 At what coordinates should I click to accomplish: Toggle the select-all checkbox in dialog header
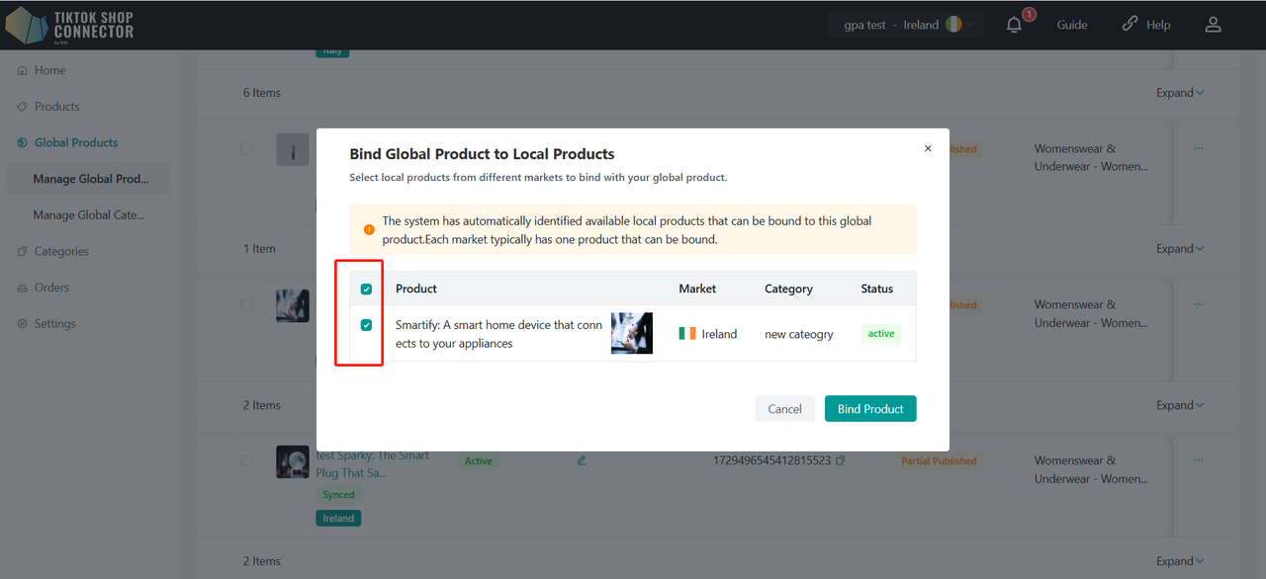367,289
